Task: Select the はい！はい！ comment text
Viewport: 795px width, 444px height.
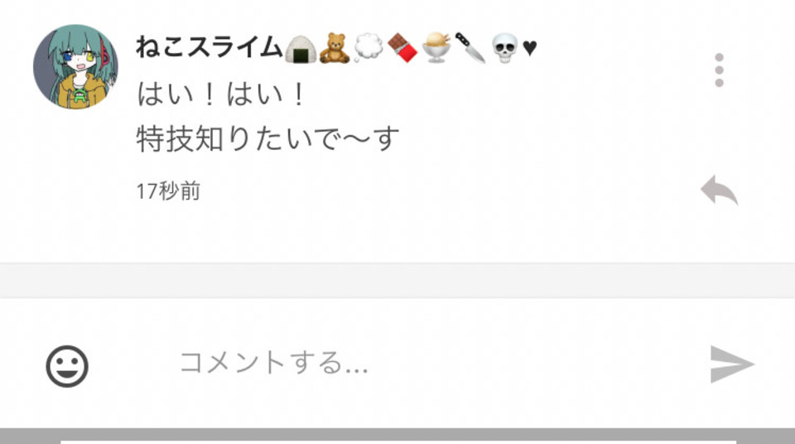Action: [x=221, y=94]
